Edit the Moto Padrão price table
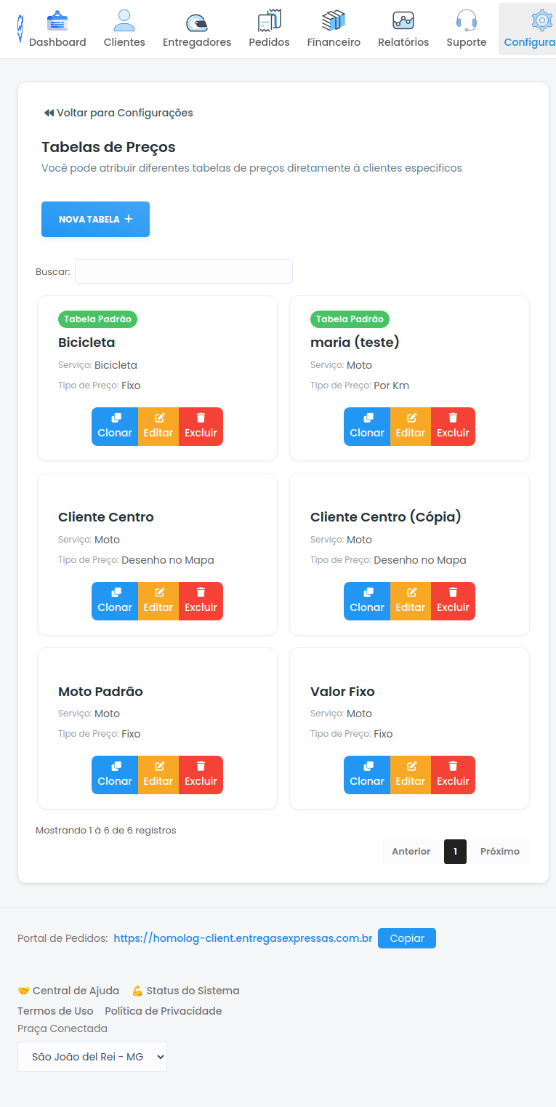 (158, 775)
